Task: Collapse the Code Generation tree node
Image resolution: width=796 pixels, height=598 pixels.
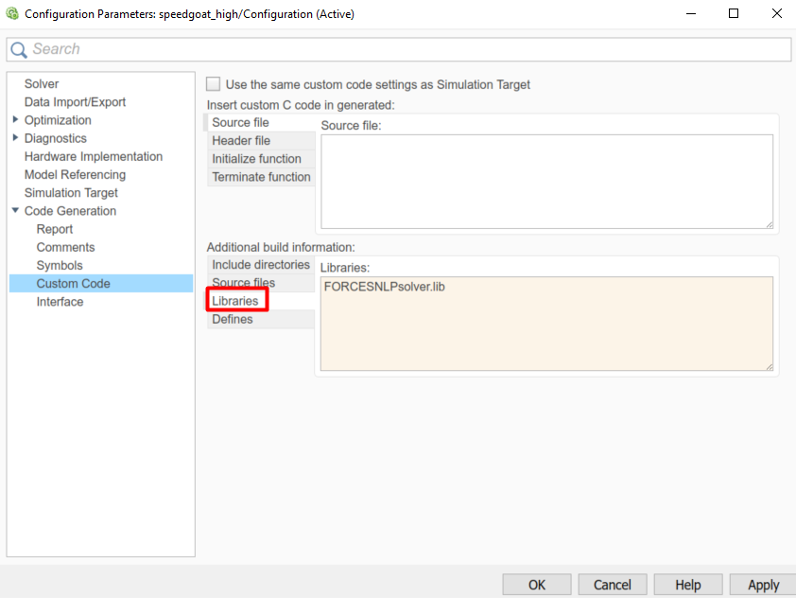Action: [15, 211]
